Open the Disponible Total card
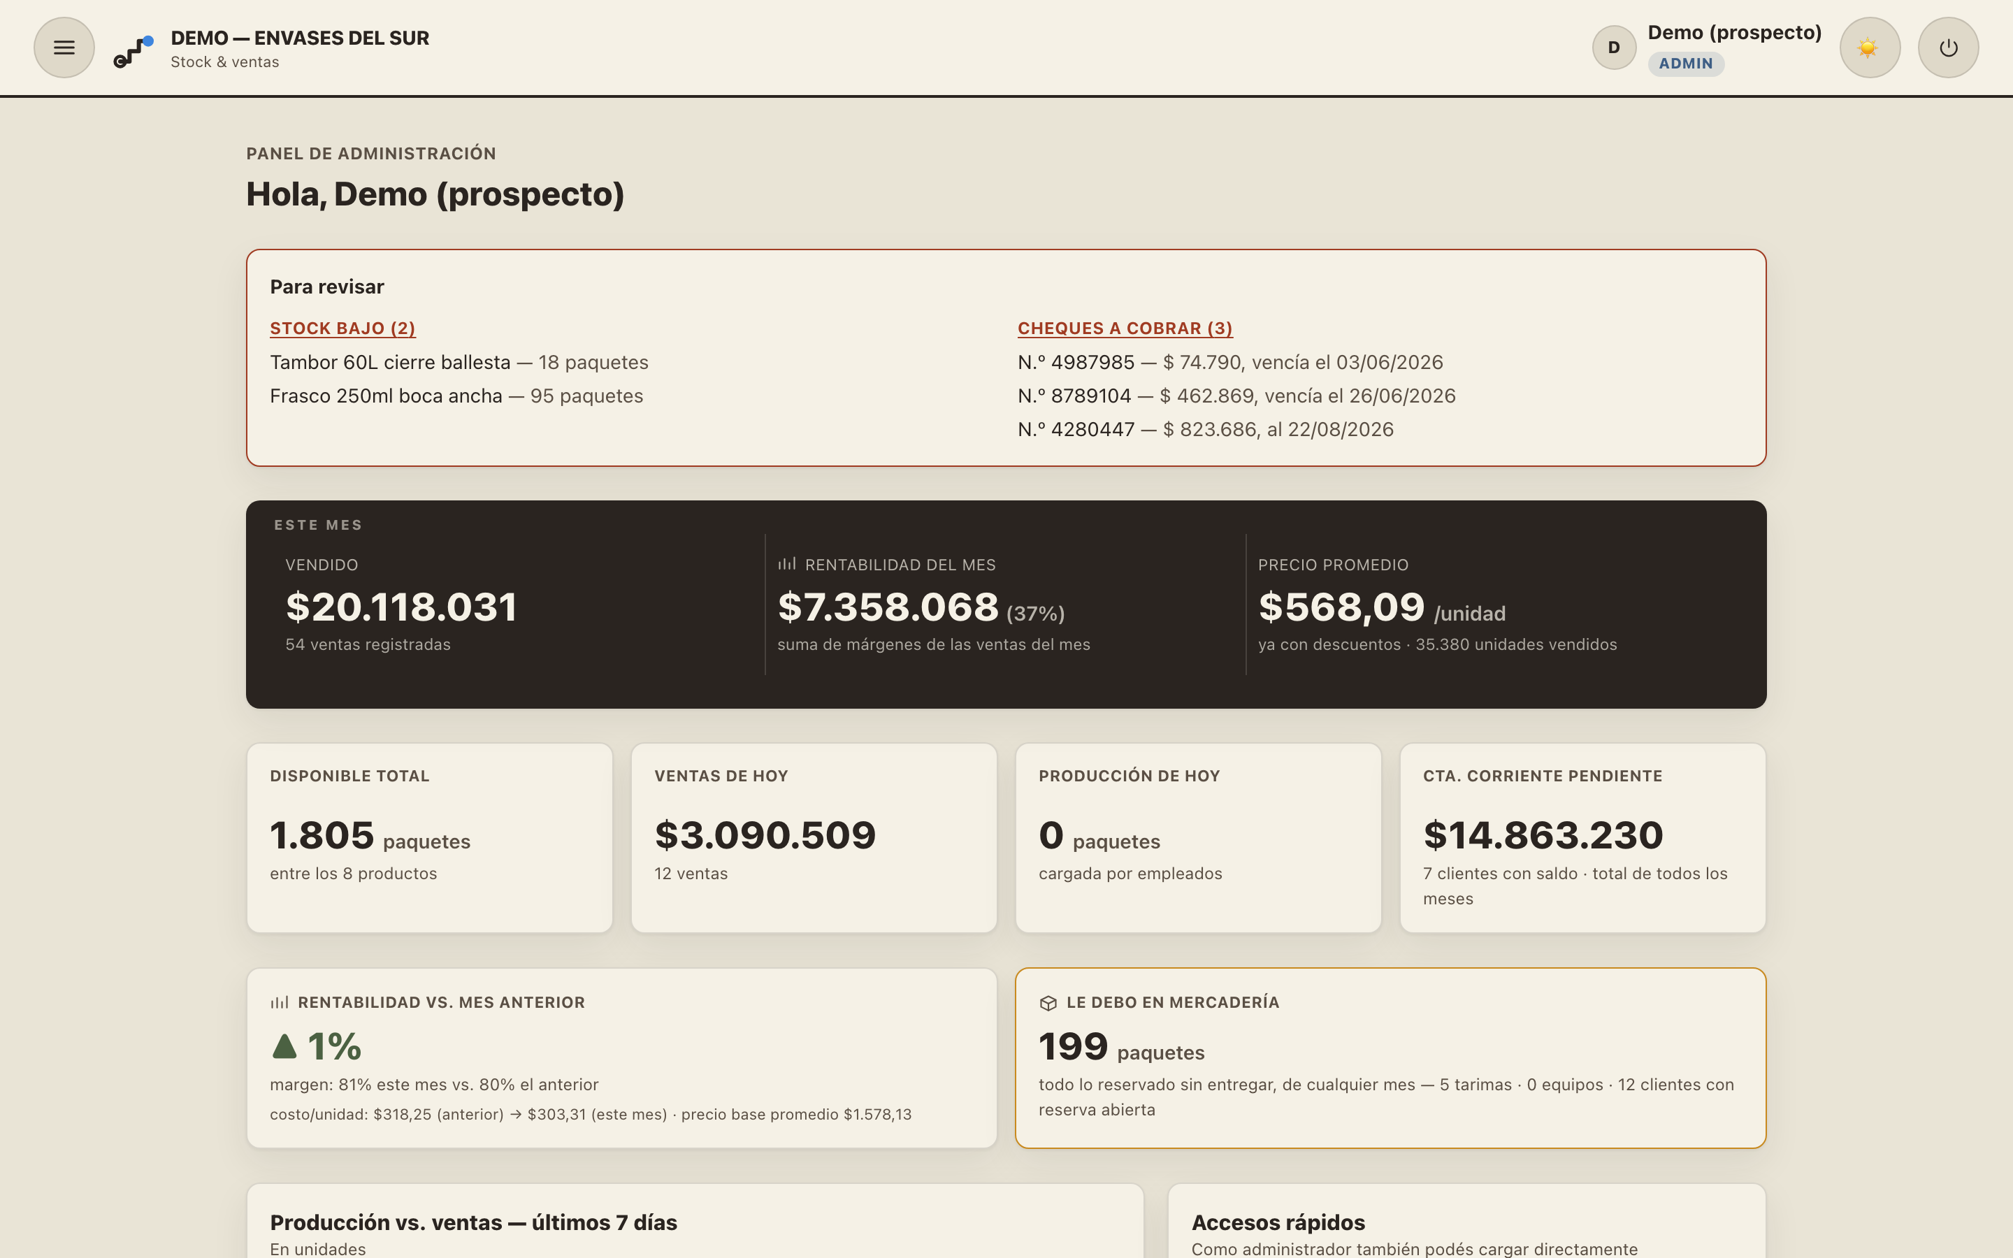The image size is (2013, 1258). 429,838
